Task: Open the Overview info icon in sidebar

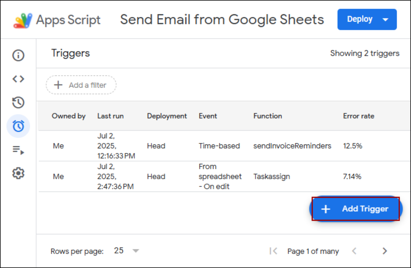Action: 18,55
